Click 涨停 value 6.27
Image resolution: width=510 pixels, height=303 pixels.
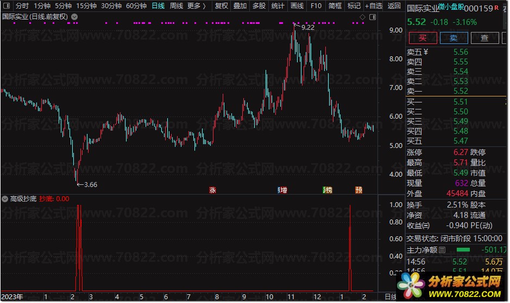tap(461, 152)
